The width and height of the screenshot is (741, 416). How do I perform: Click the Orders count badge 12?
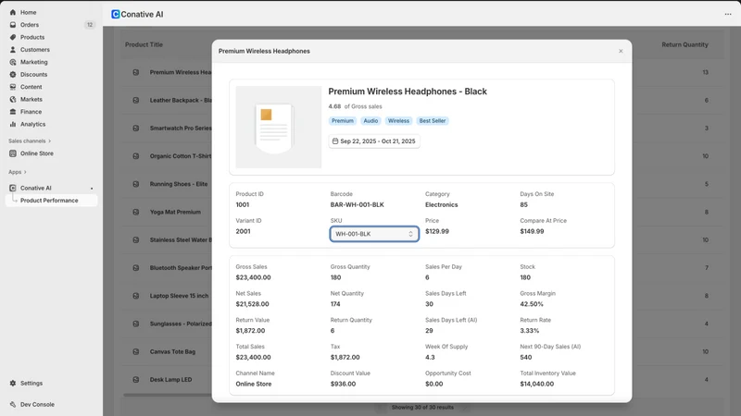[90, 25]
